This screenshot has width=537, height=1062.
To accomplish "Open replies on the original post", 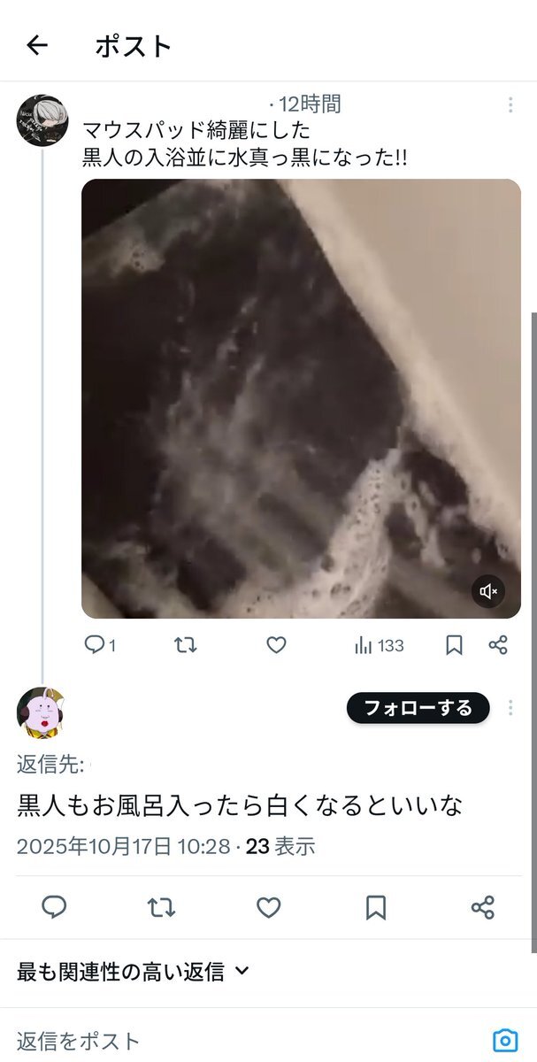I will point(100,645).
